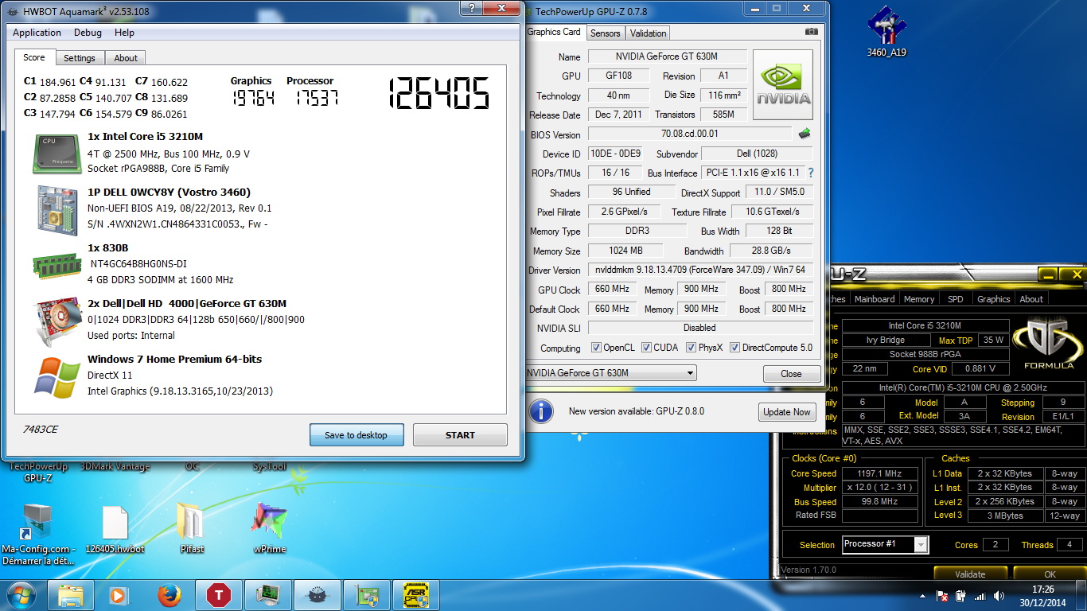
Task: Click the volume speaker tray icon
Action: [x=999, y=596]
